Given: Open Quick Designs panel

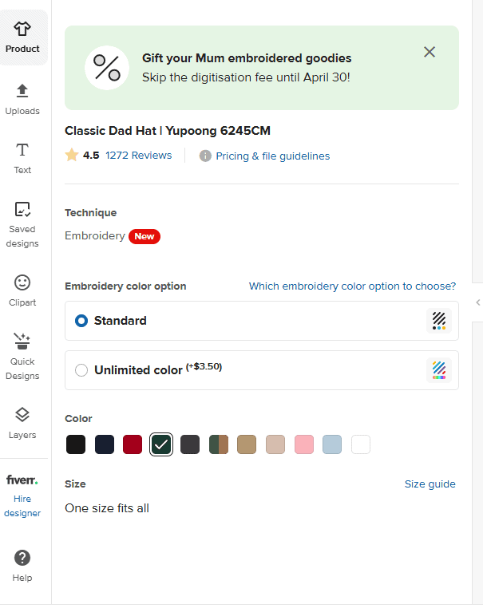Looking at the screenshot, I should (22, 342).
